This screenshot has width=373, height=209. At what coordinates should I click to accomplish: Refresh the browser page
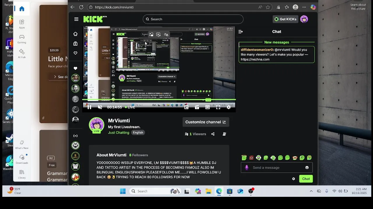[81, 7]
